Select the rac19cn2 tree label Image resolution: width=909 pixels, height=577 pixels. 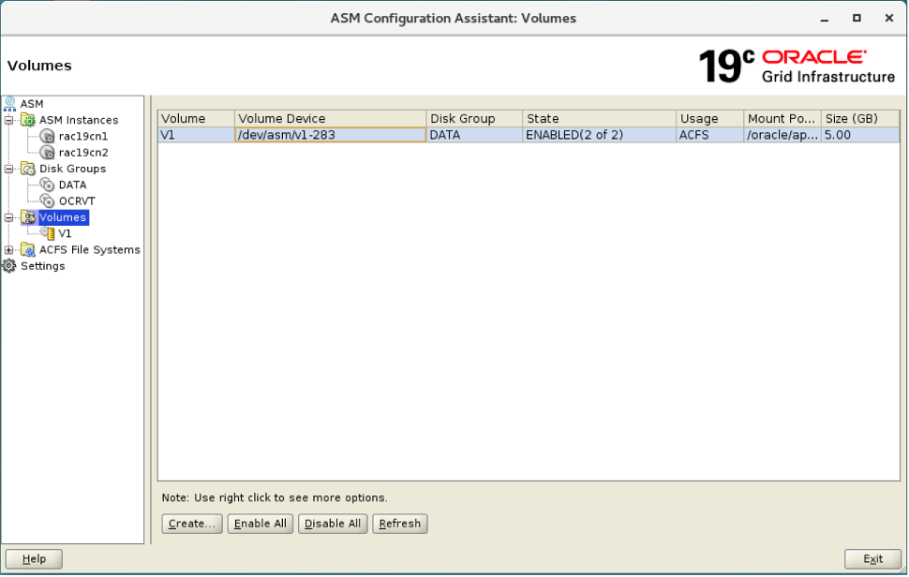tap(83, 153)
